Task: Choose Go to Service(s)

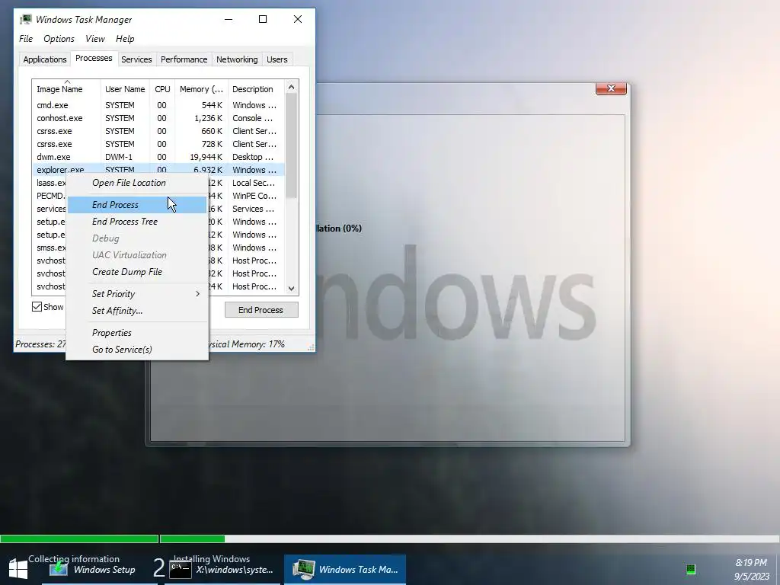Action: [x=137, y=350]
